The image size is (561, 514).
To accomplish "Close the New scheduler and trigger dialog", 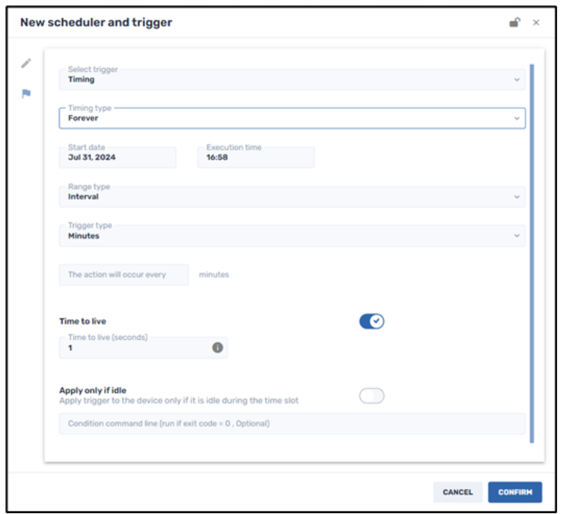I will 536,22.
